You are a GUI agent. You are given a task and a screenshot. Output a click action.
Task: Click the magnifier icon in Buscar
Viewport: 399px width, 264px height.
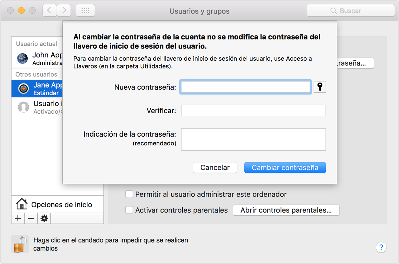(334, 11)
